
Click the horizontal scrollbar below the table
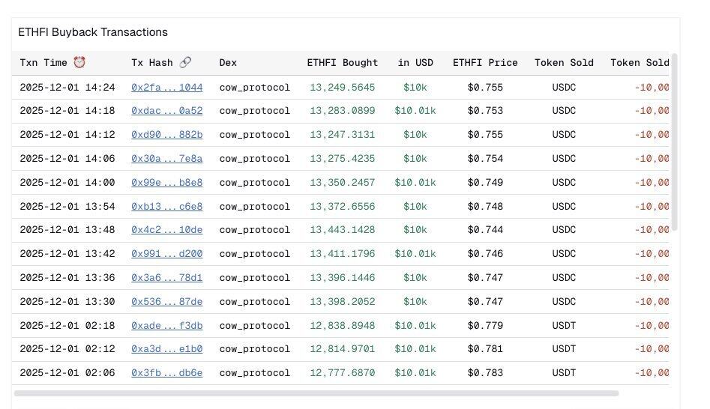point(316,393)
